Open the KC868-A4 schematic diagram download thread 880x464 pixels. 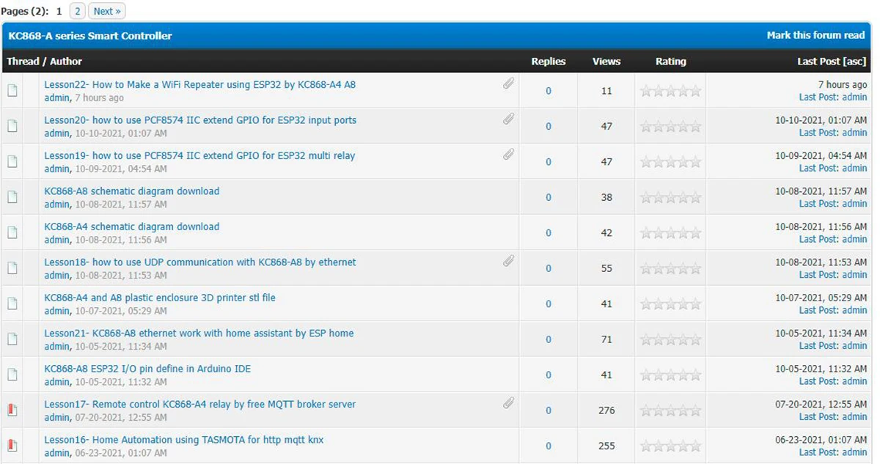pos(131,227)
